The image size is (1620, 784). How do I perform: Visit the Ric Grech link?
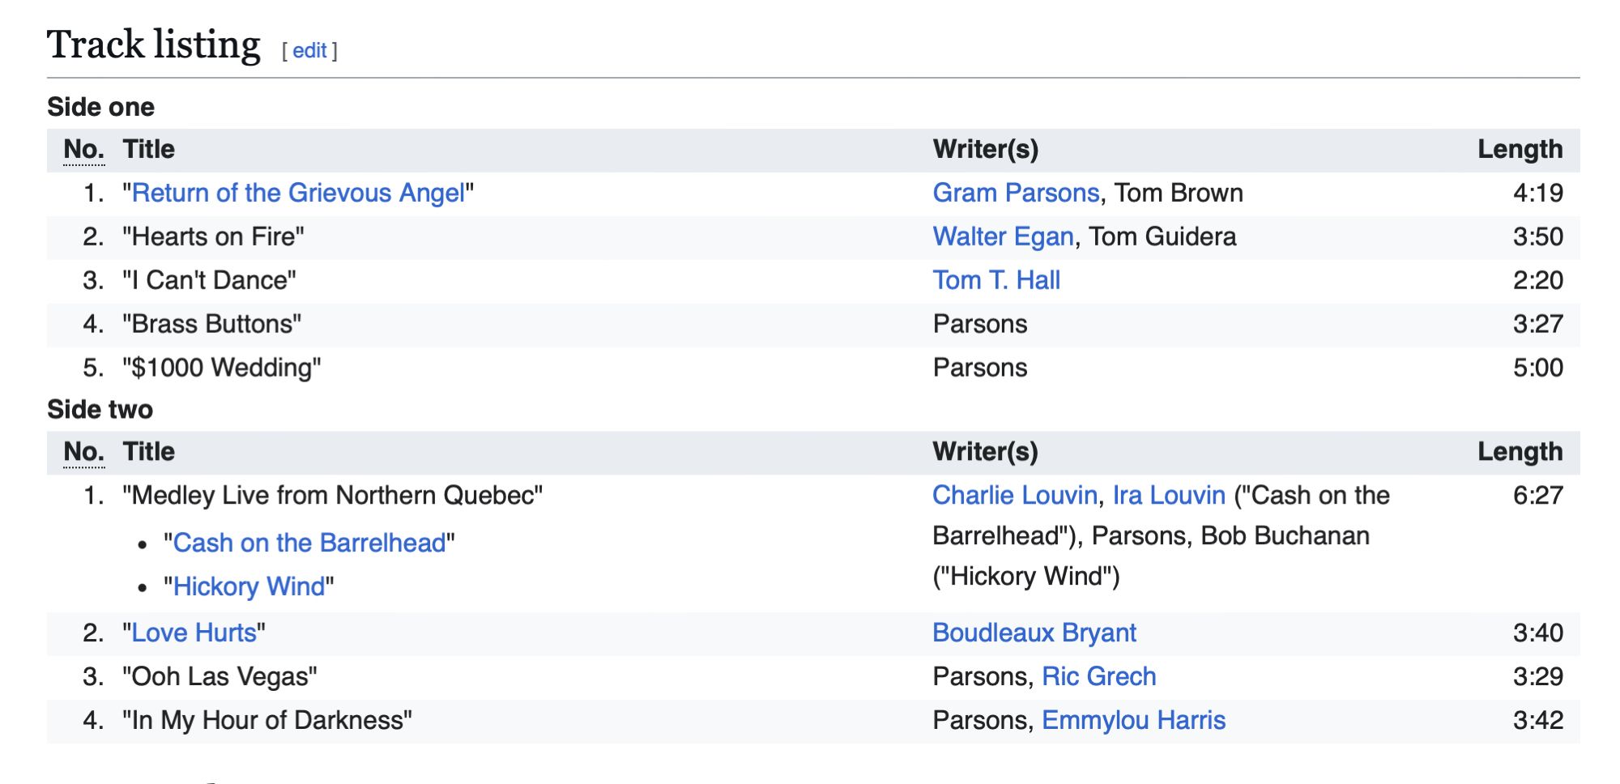point(1099,676)
